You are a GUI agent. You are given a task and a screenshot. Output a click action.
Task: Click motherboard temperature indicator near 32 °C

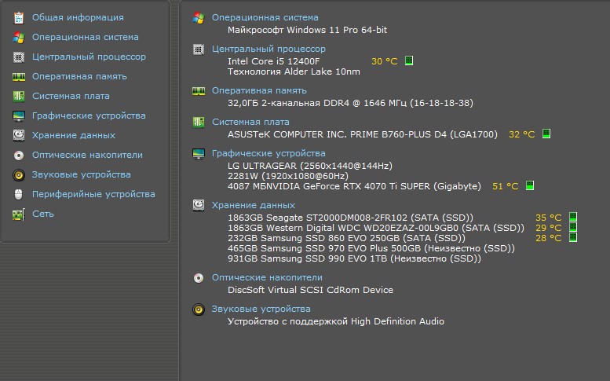point(546,134)
